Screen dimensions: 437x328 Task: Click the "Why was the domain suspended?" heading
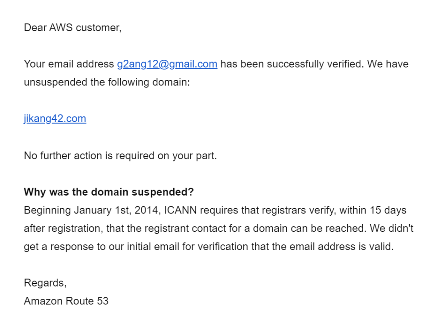pyautogui.click(x=109, y=192)
